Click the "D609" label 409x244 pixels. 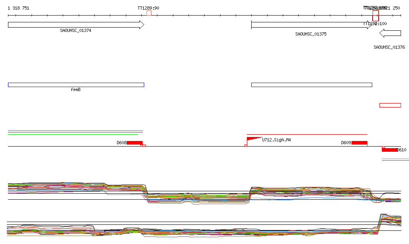pos(346,143)
